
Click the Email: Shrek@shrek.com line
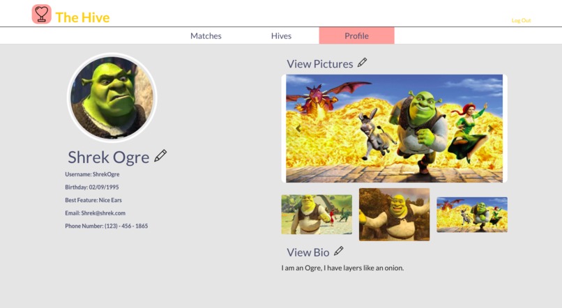point(95,213)
